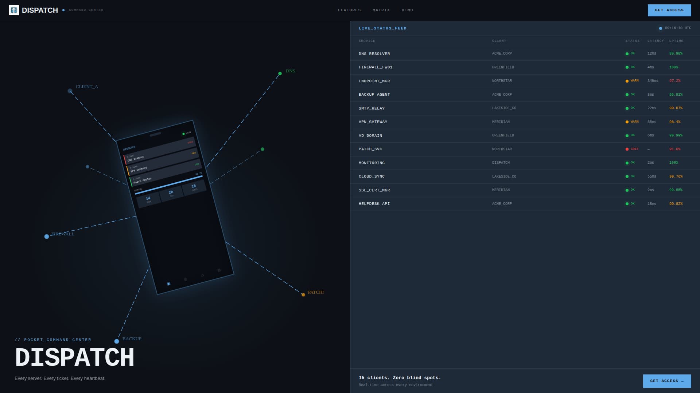Select the BACKUP_AGENT service name

(374, 95)
